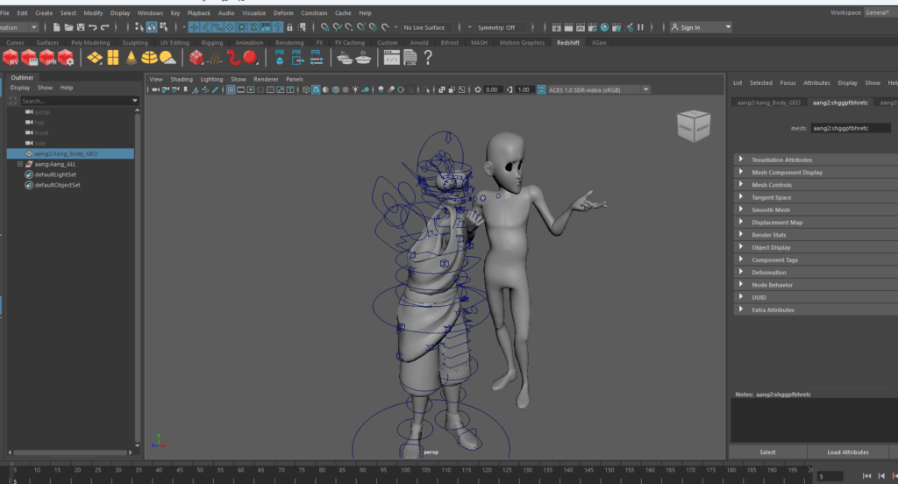The image size is (898, 484).
Task: Expand the aang:Aang_ALL outliner node
Action: (x=20, y=164)
